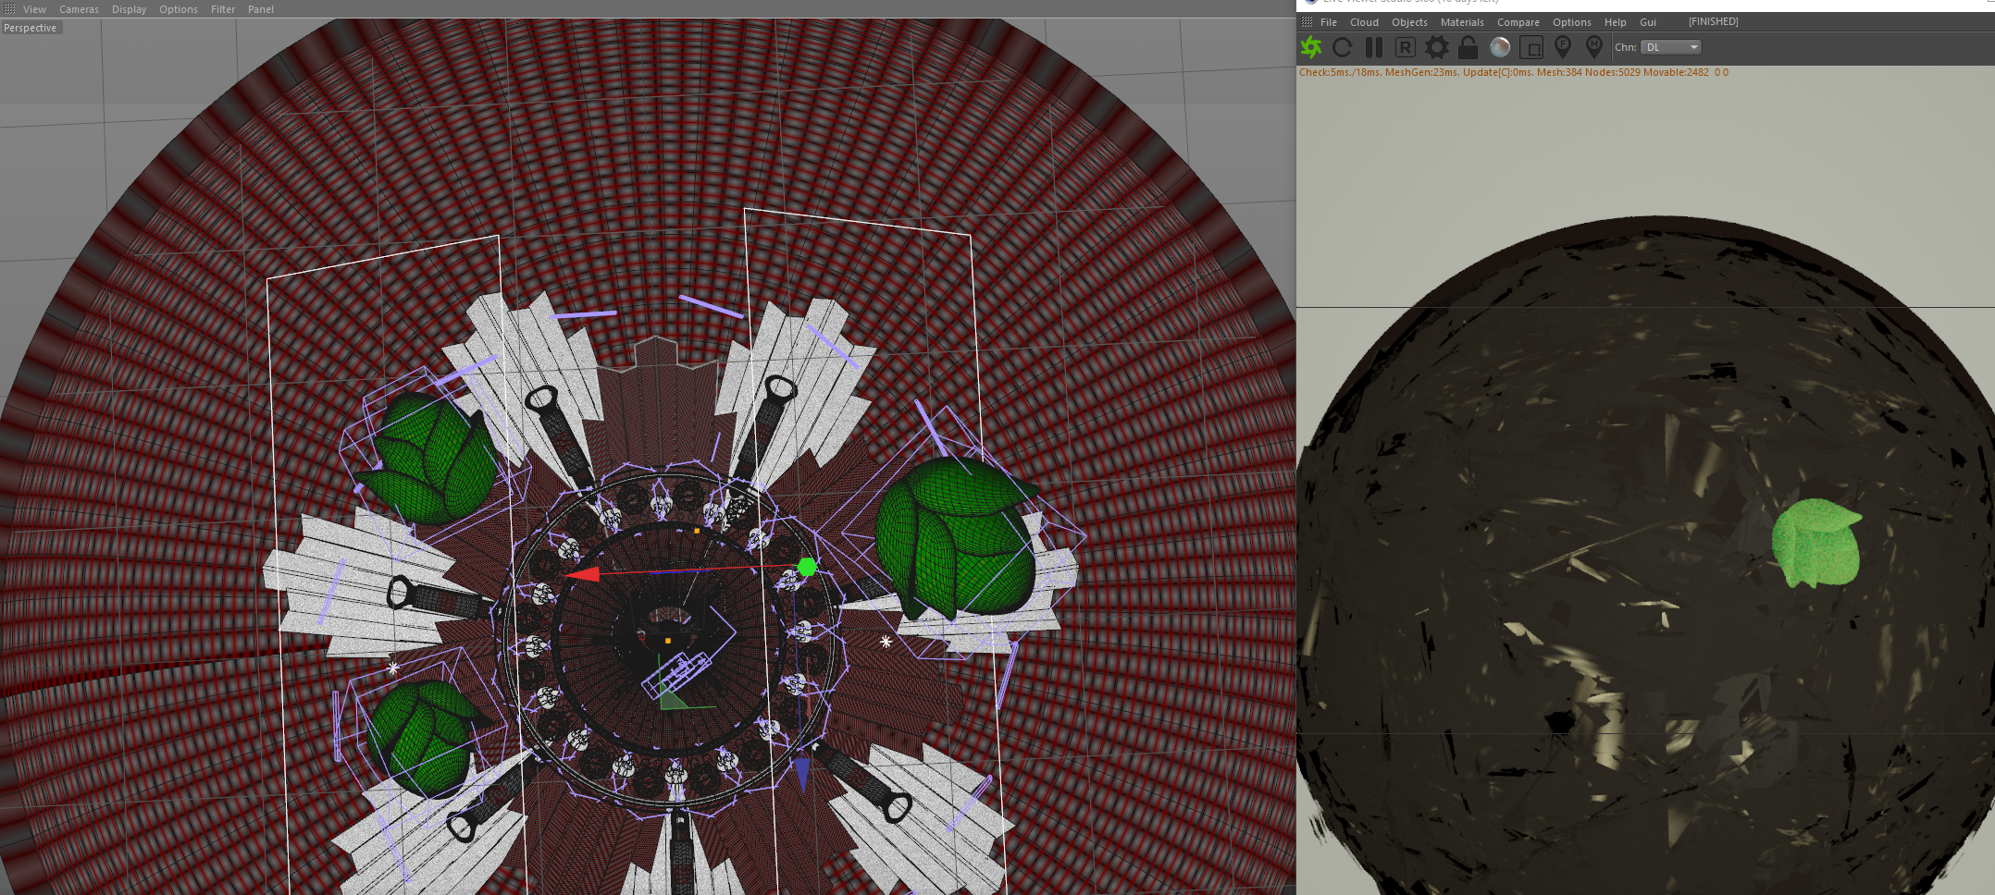Image resolution: width=1995 pixels, height=895 pixels.
Task: Open the viewport Filter menu
Action: point(223,9)
